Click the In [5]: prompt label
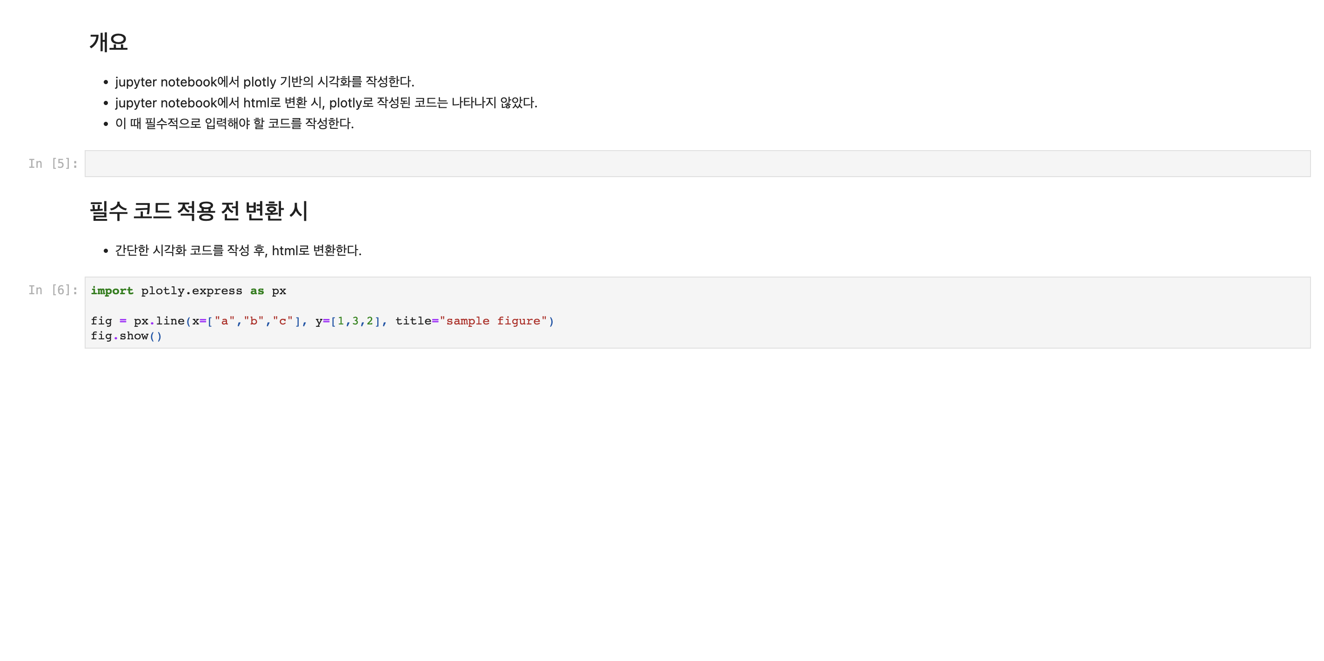This screenshot has width=1324, height=661. tap(53, 163)
